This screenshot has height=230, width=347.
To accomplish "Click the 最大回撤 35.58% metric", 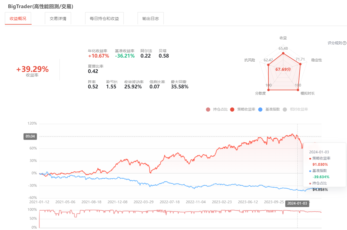I will (179, 87).
